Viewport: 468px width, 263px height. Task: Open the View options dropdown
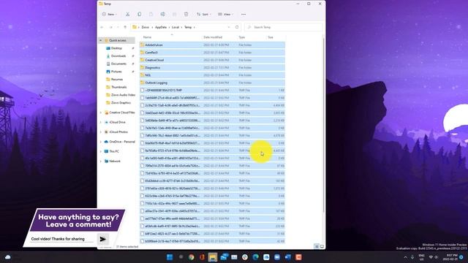[225, 15]
